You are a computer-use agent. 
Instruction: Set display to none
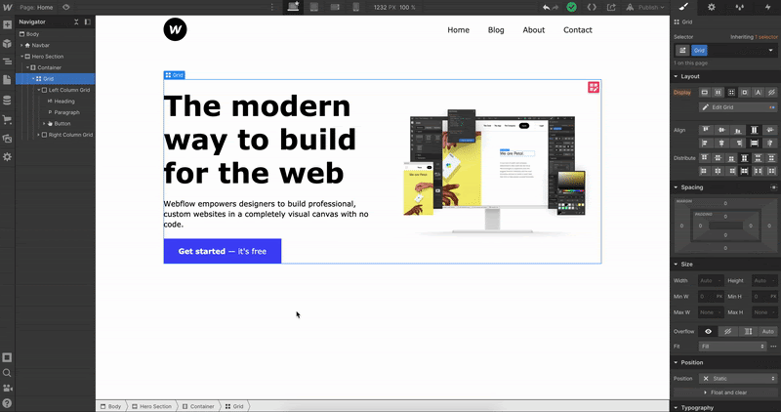tap(771, 92)
